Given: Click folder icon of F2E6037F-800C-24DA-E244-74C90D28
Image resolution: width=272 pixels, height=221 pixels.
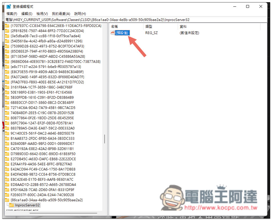Looking at the screenshot, I should [x=7, y=195].
